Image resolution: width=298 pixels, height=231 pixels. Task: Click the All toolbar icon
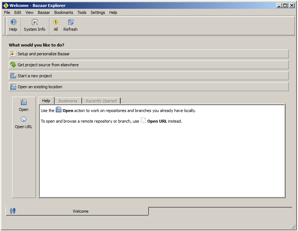[55, 25]
